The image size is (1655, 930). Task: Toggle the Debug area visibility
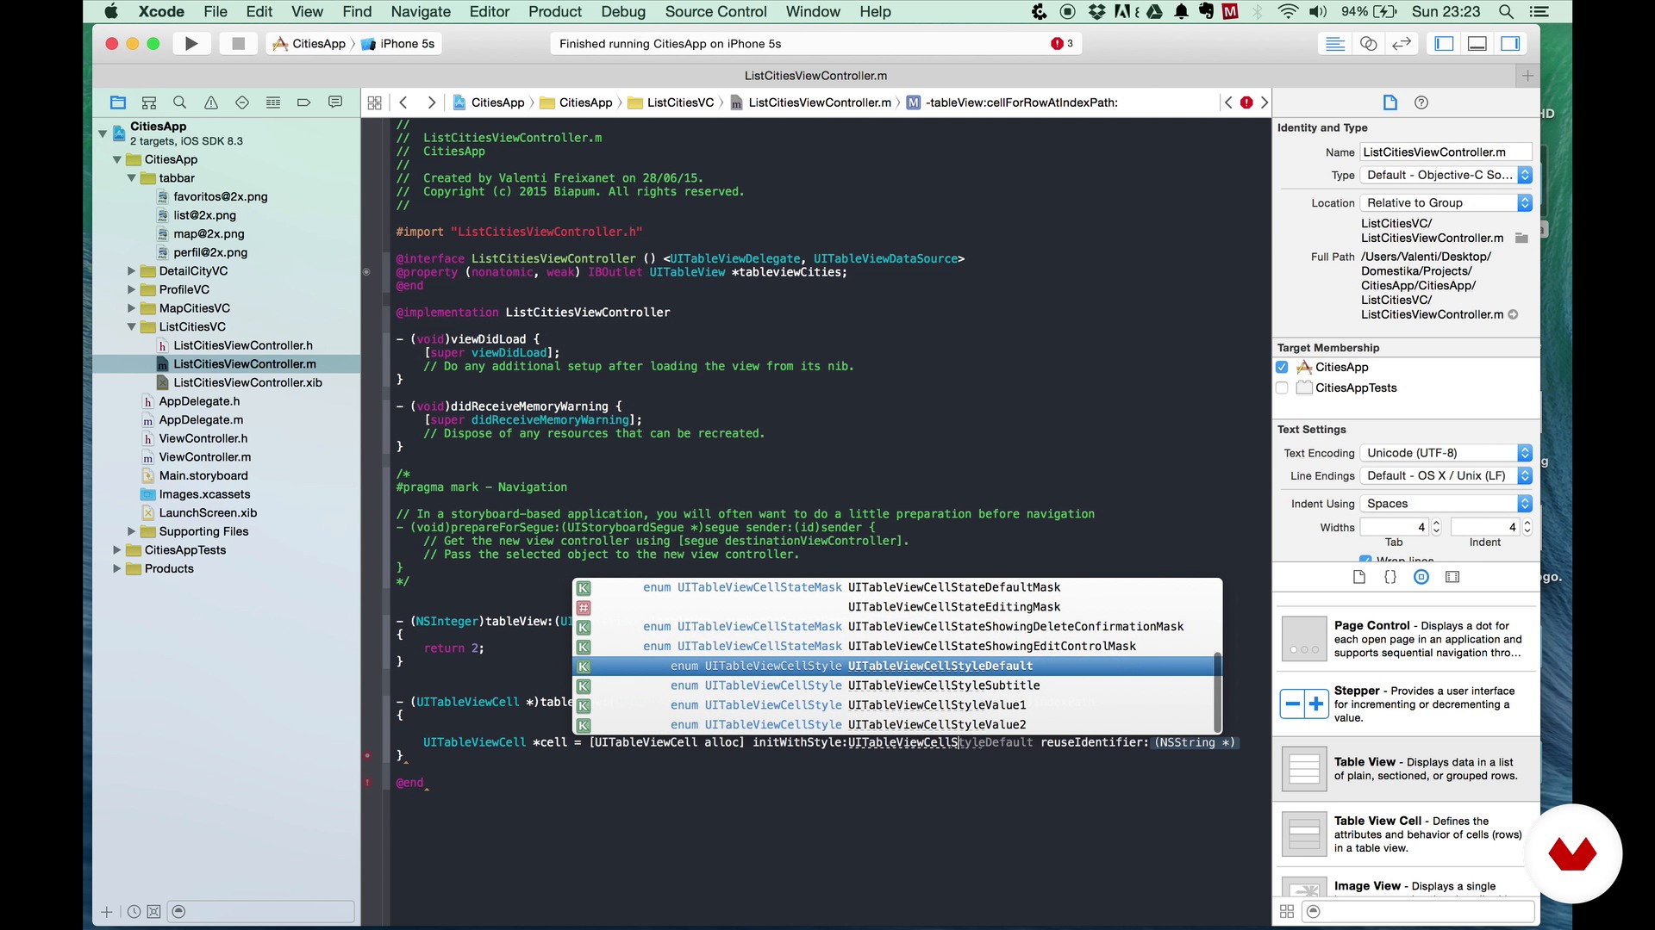tap(1477, 44)
